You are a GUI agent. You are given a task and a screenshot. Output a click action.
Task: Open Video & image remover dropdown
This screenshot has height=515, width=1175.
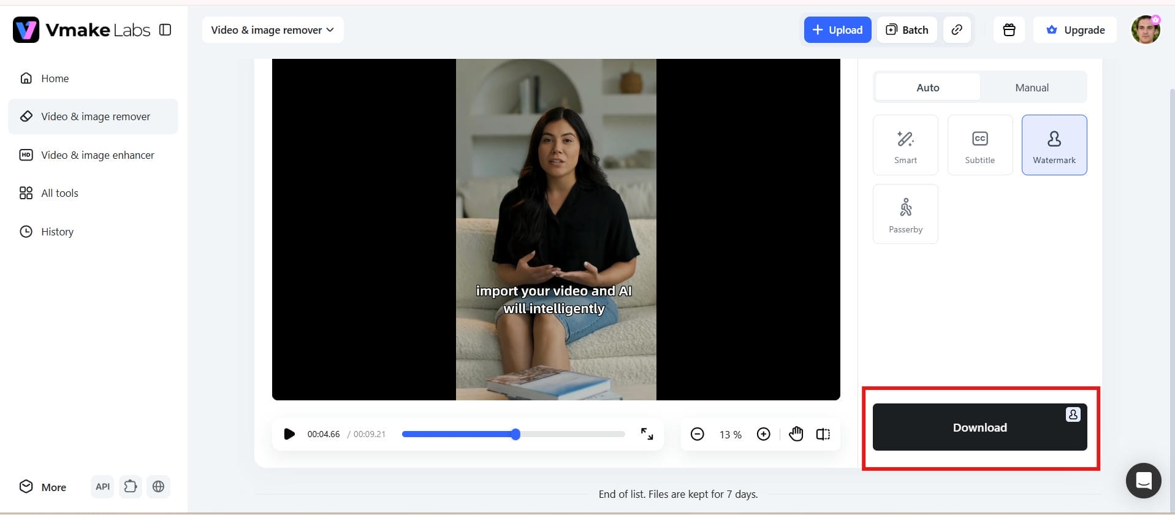[x=273, y=29]
